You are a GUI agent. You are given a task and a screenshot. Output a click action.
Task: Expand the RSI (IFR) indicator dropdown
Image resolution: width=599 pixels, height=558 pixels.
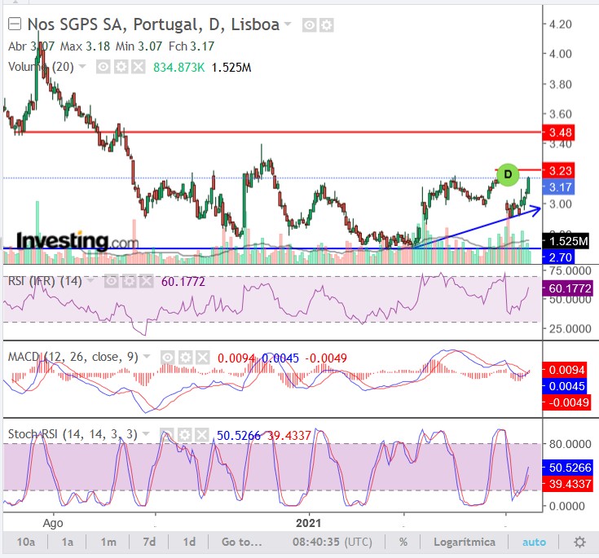tap(91, 281)
